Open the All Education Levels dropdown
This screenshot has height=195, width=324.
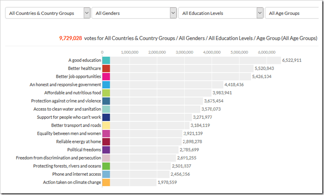pos(220,13)
